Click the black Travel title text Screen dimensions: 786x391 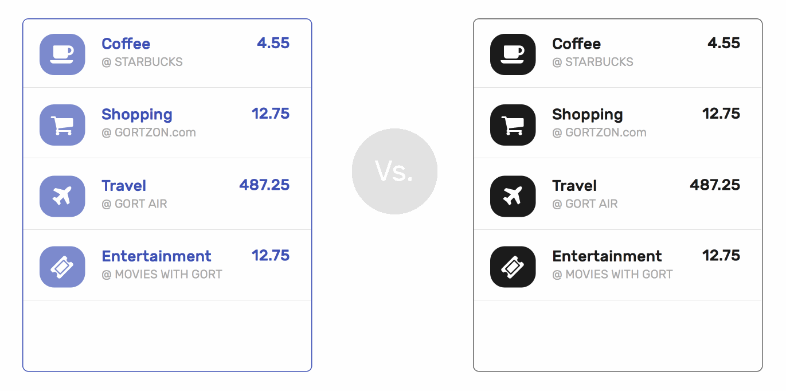(574, 186)
